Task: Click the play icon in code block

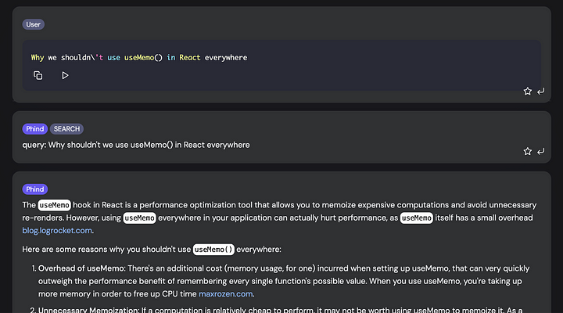Action: [65, 75]
